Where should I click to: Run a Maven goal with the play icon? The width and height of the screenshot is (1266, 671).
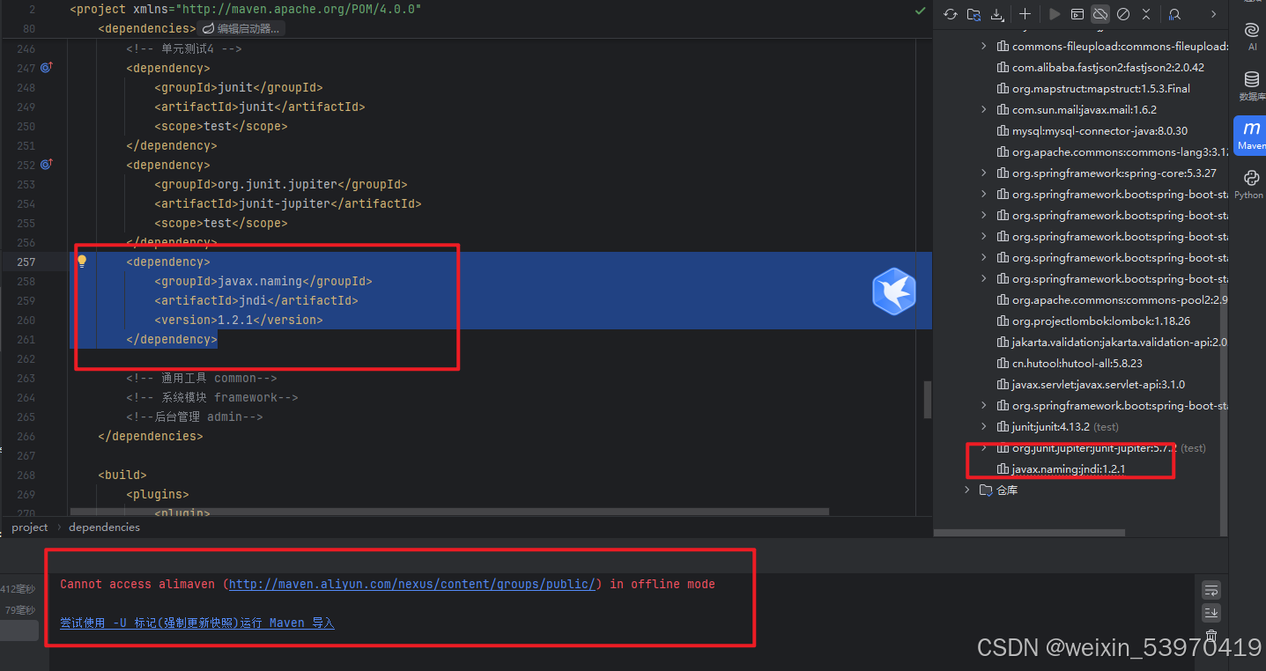pos(1055,14)
